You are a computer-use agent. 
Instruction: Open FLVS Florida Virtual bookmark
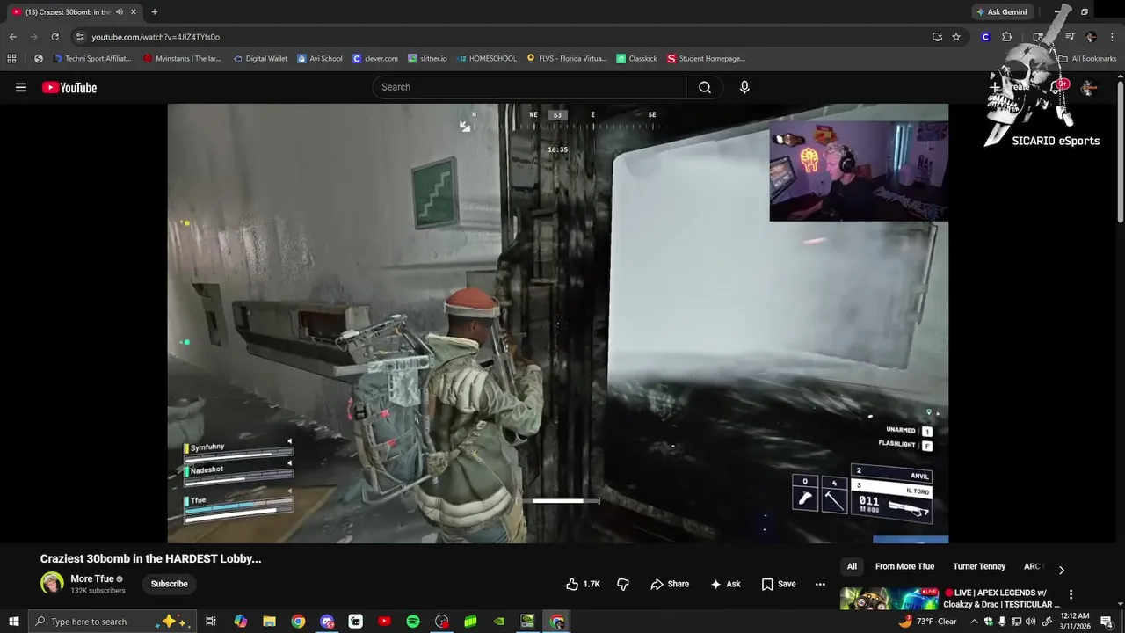click(567, 59)
